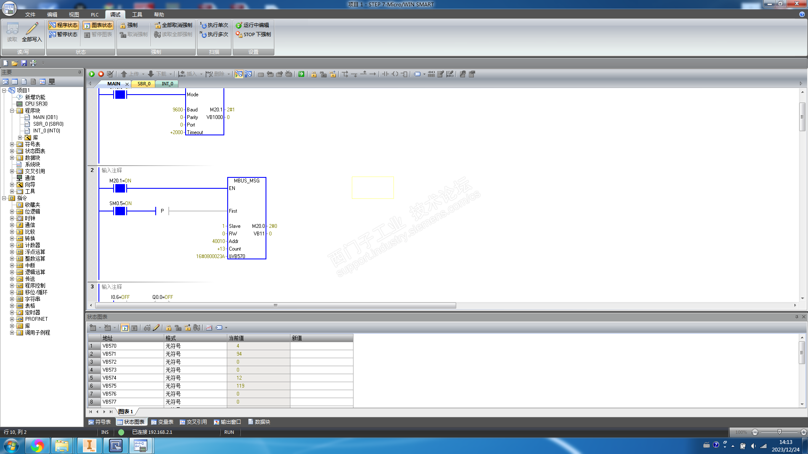This screenshot has width=808, height=454.
Task: Toggle 程序状态 monitoring button
Action: (x=63, y=25)
